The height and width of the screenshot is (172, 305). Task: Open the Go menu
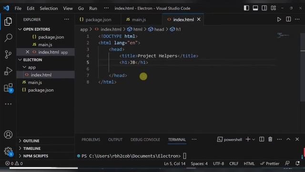[81, 9]
